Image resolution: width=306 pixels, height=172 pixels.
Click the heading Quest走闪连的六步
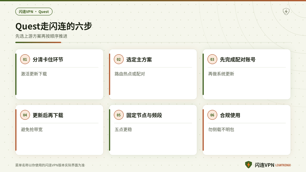54,26
